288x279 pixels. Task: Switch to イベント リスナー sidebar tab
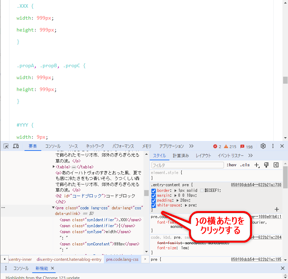click(x=231, y=156)
